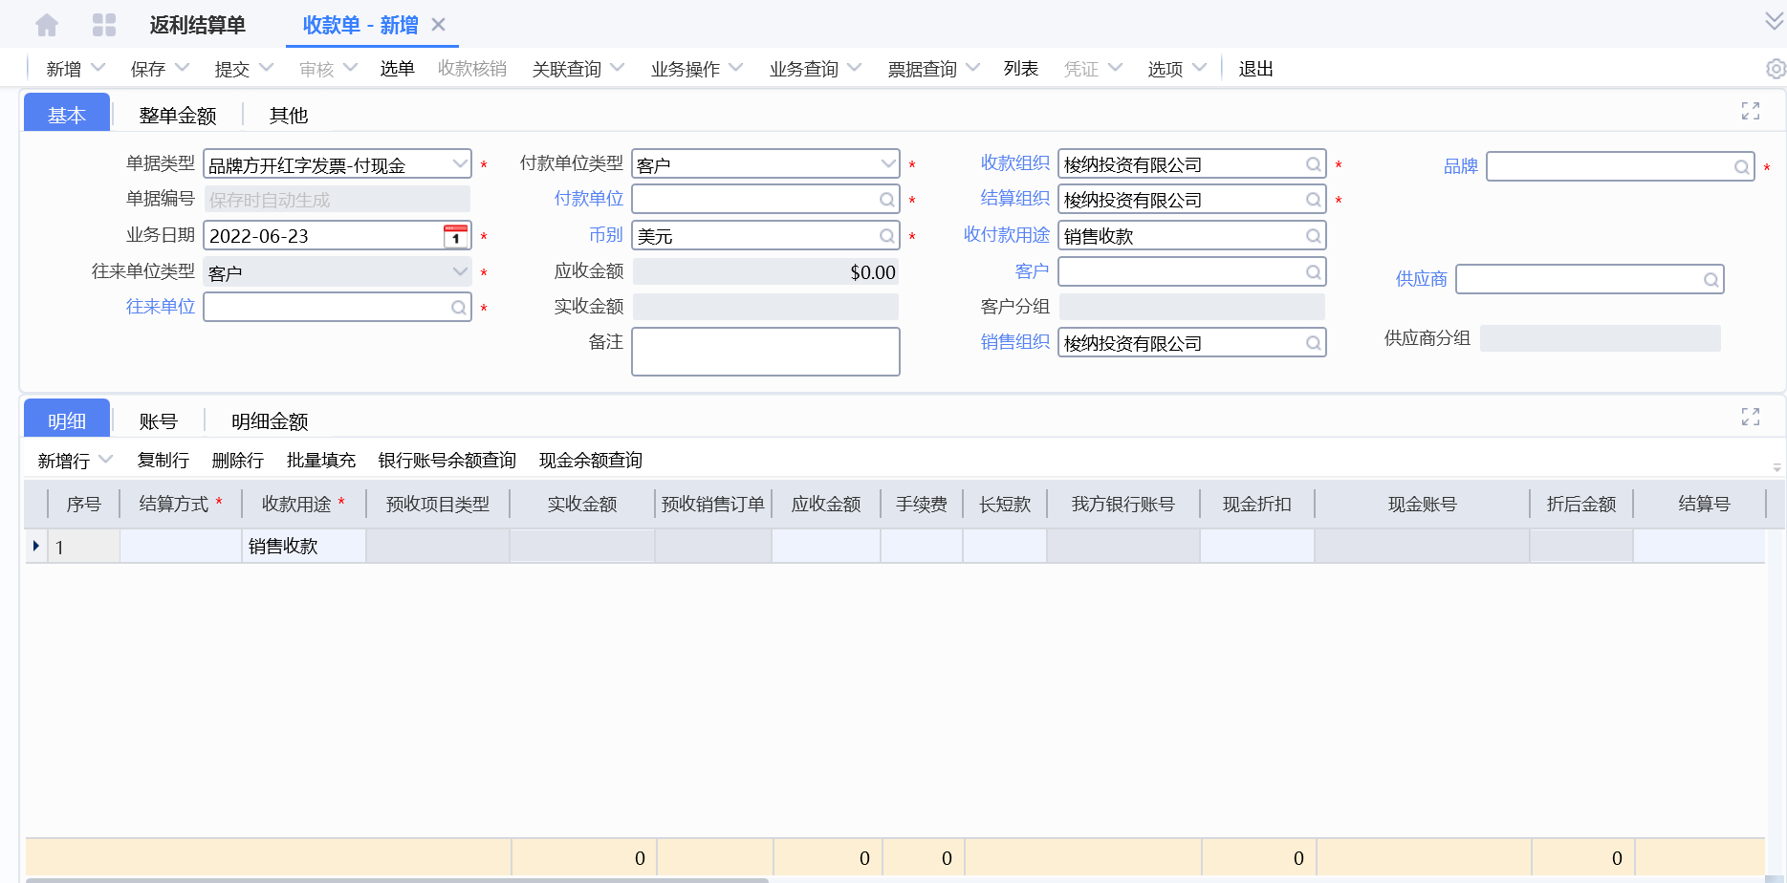Follow the 收款组织 field label link
The width and height of the screenshot is (1787, 883).
click(x=1015, y=163)
